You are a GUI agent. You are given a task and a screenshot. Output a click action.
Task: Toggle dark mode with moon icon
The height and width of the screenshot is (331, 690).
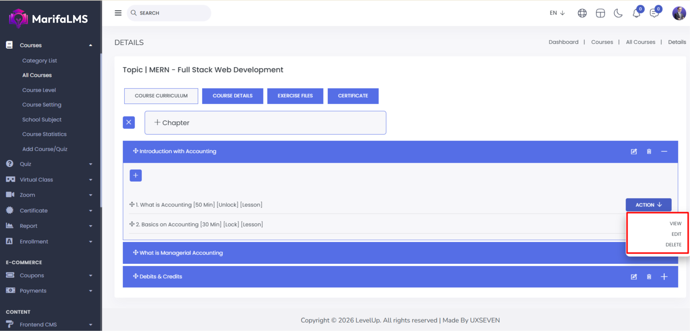pos(618,13)
